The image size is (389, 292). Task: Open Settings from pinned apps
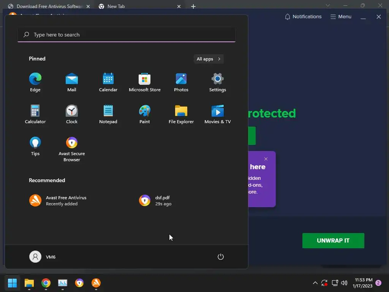(218, 83)
